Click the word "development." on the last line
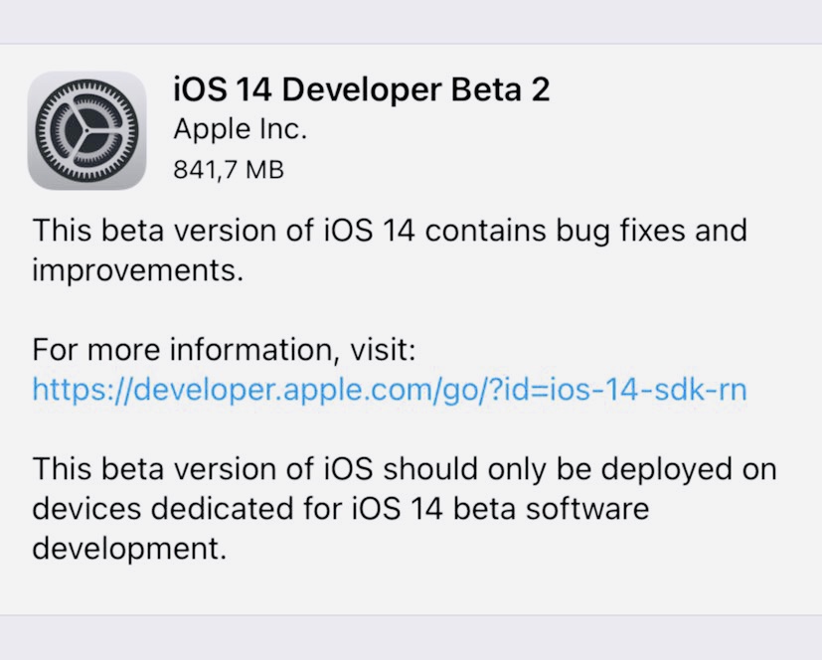The height and width of the screenshot is (660, 822). (129, 548)
